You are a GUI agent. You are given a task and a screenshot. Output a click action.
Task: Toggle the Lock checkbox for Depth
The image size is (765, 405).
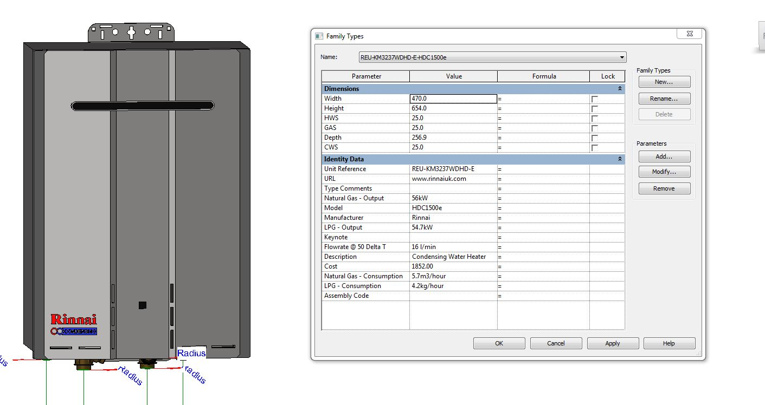pos(595,138)
